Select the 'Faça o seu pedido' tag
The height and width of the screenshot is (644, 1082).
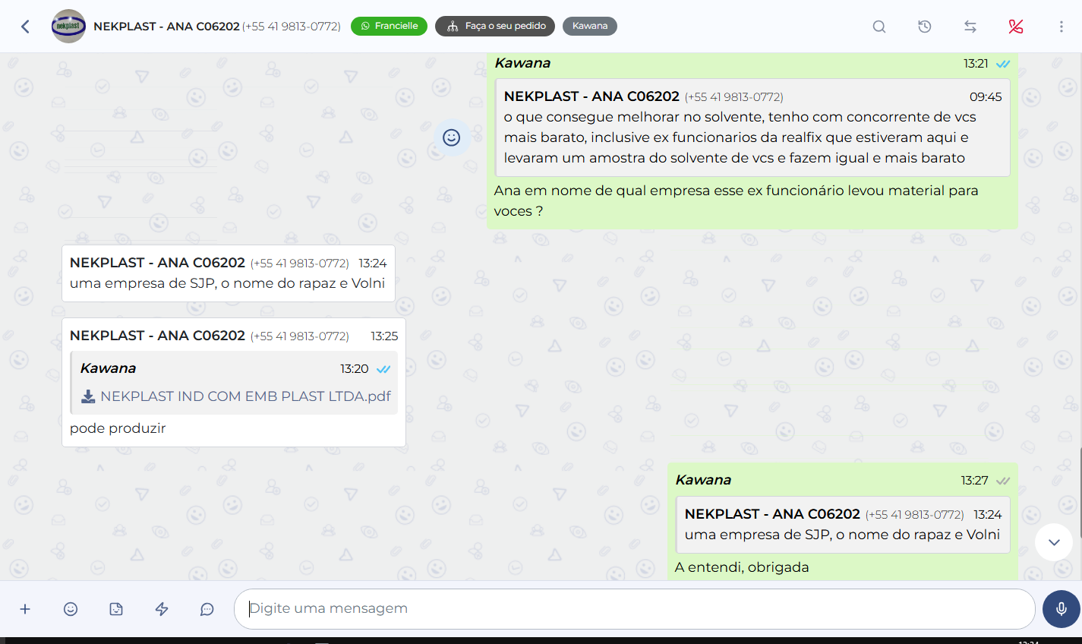(x=495, y=27)
